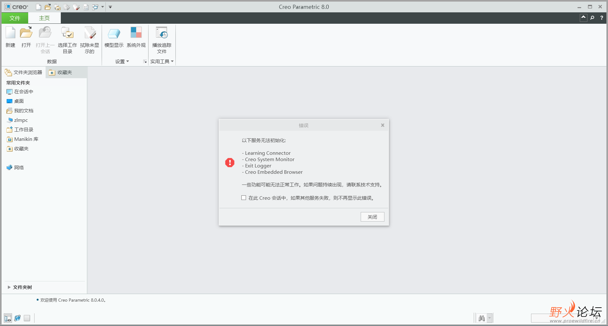
Task: Open the 文件 menu tab
Action: tap(15, 18)
